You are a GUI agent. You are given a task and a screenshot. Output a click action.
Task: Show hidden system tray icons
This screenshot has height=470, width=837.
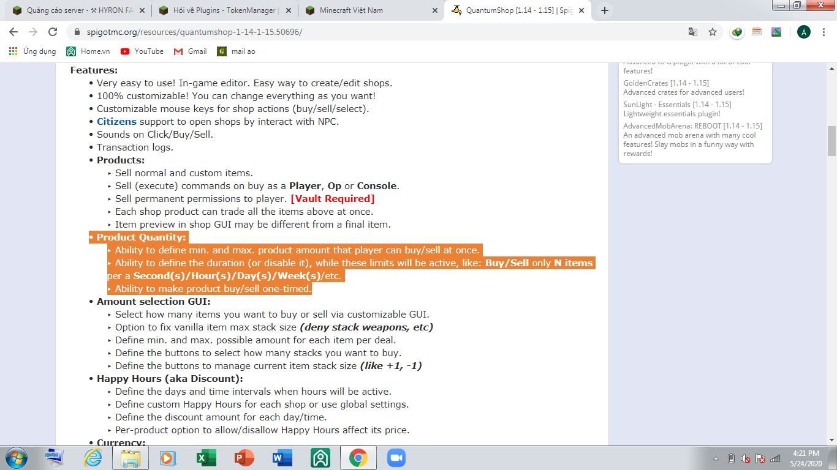coord(716,458)
